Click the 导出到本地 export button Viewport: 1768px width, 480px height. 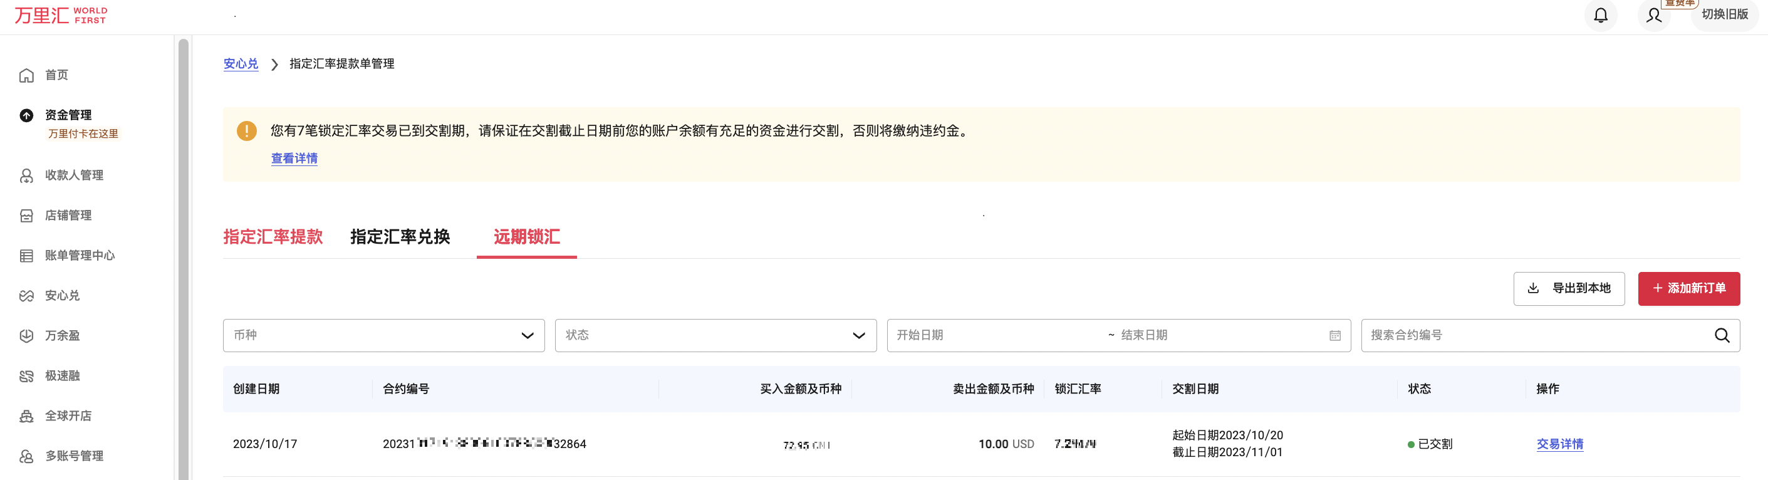(1568, 288)
